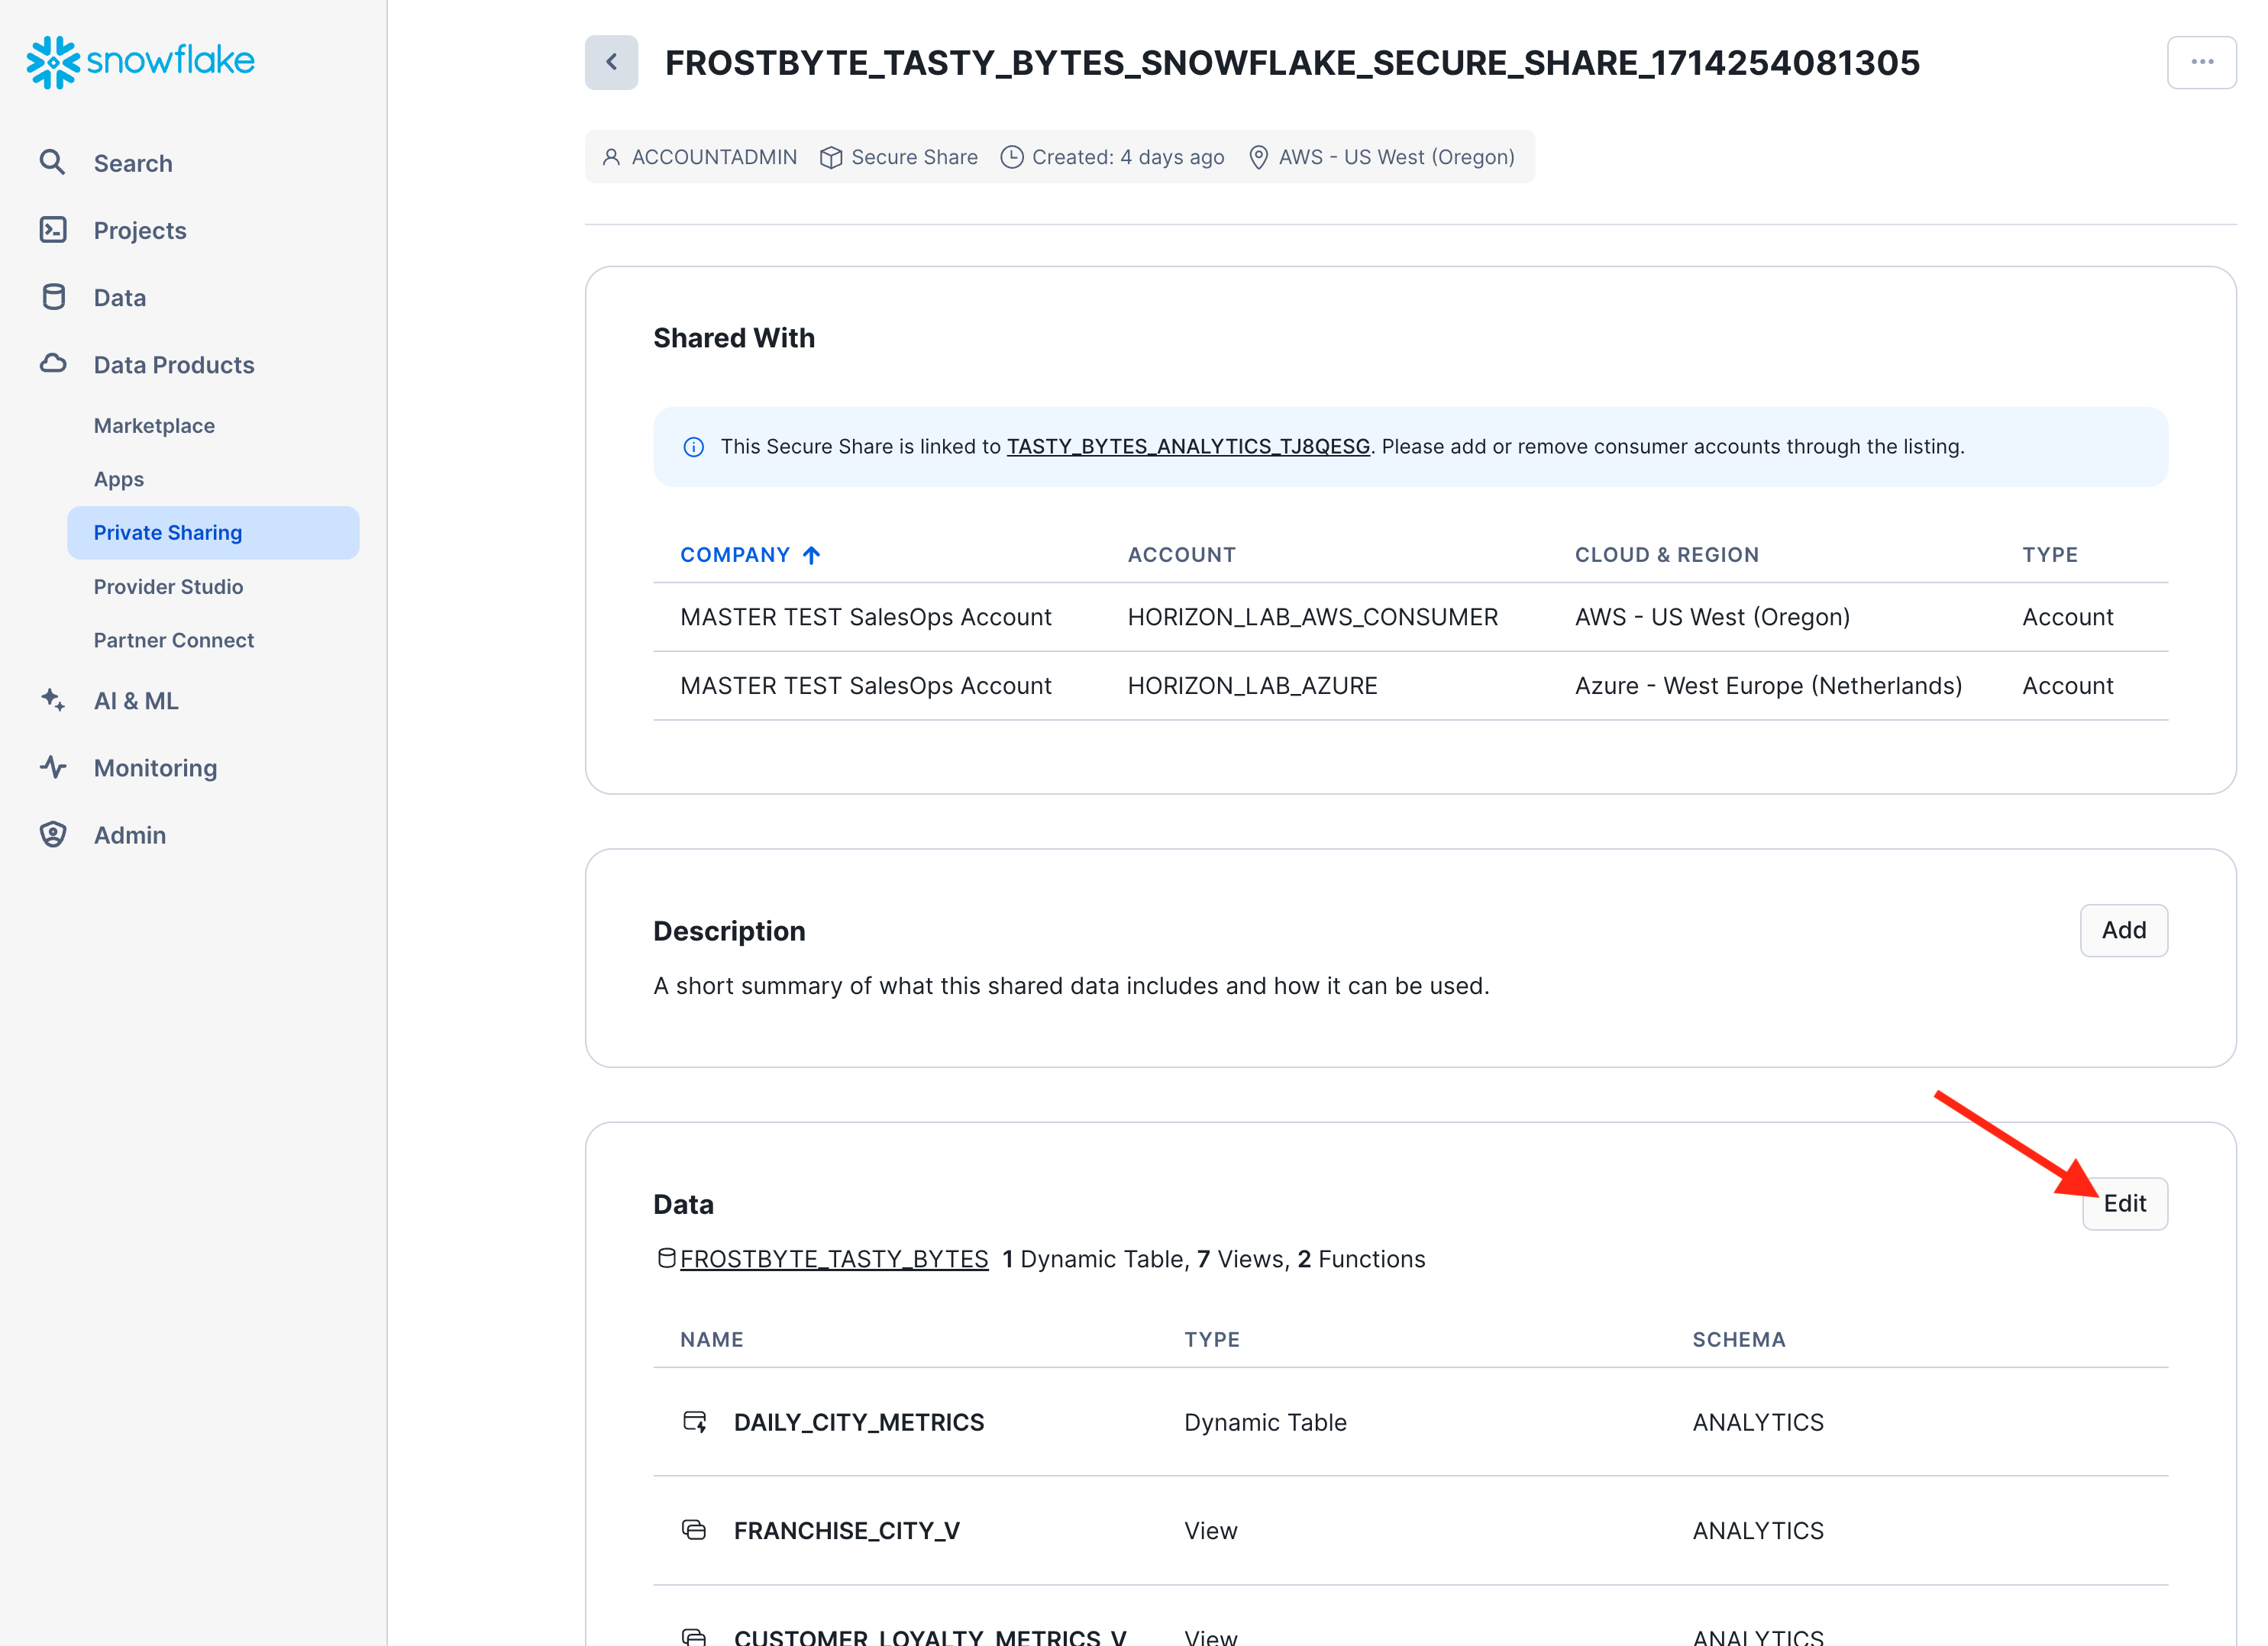Click the Data Products cloud icon

pos(53,364)
